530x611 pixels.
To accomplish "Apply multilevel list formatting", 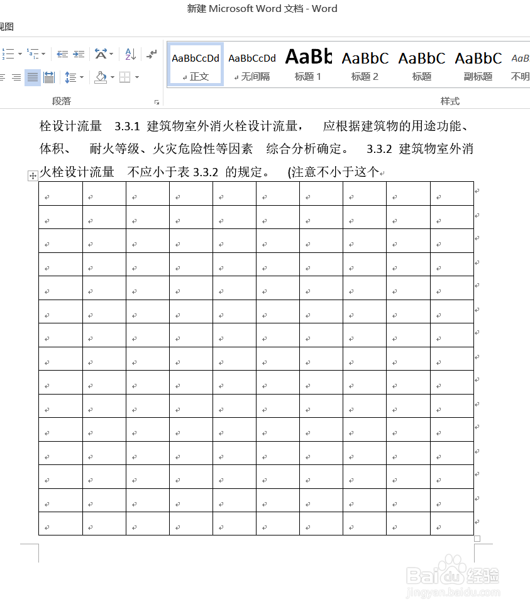I will click(x=33, y=53).
